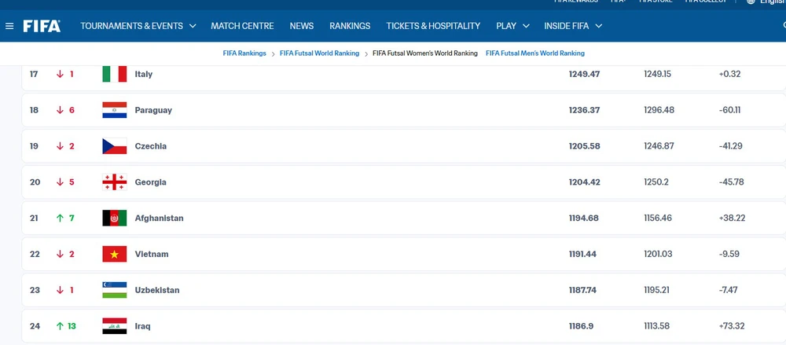Select Uzbekistan's total points 1187.74

582,290
